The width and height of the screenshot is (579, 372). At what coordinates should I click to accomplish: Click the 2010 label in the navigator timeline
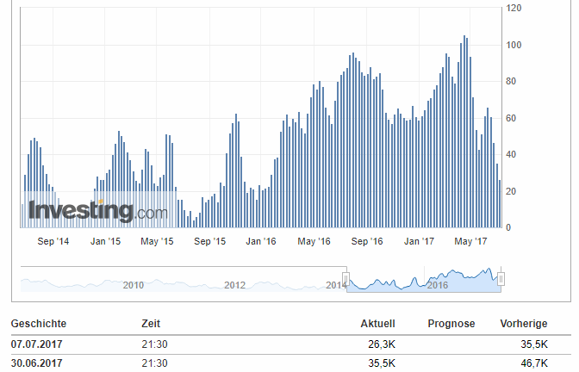134,285
